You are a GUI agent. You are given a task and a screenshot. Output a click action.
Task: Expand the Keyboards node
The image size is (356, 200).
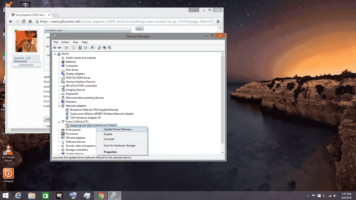pos(59,94)
